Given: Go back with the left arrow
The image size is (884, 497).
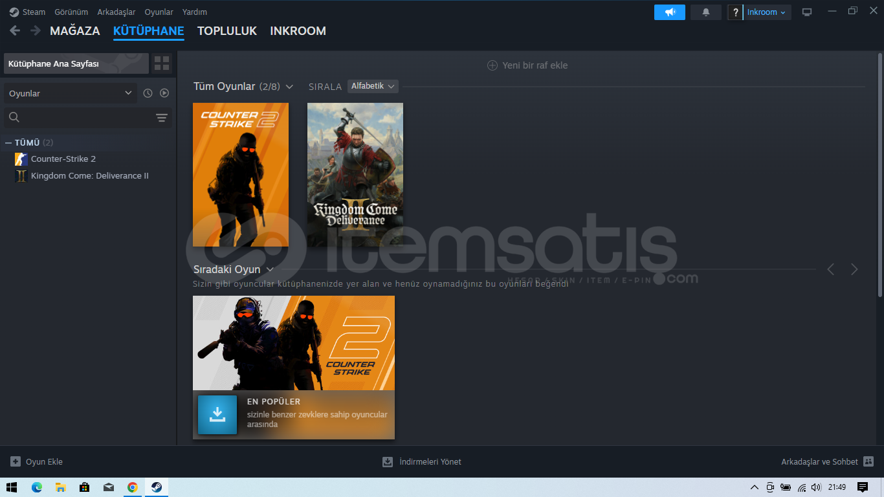Looking at the screenshot, I should [15, 30].
